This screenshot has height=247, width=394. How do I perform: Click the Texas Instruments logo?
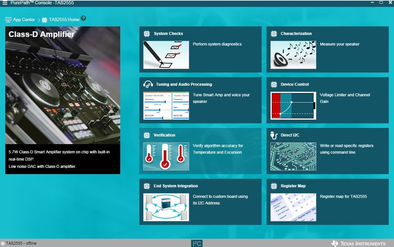[358, 243]
